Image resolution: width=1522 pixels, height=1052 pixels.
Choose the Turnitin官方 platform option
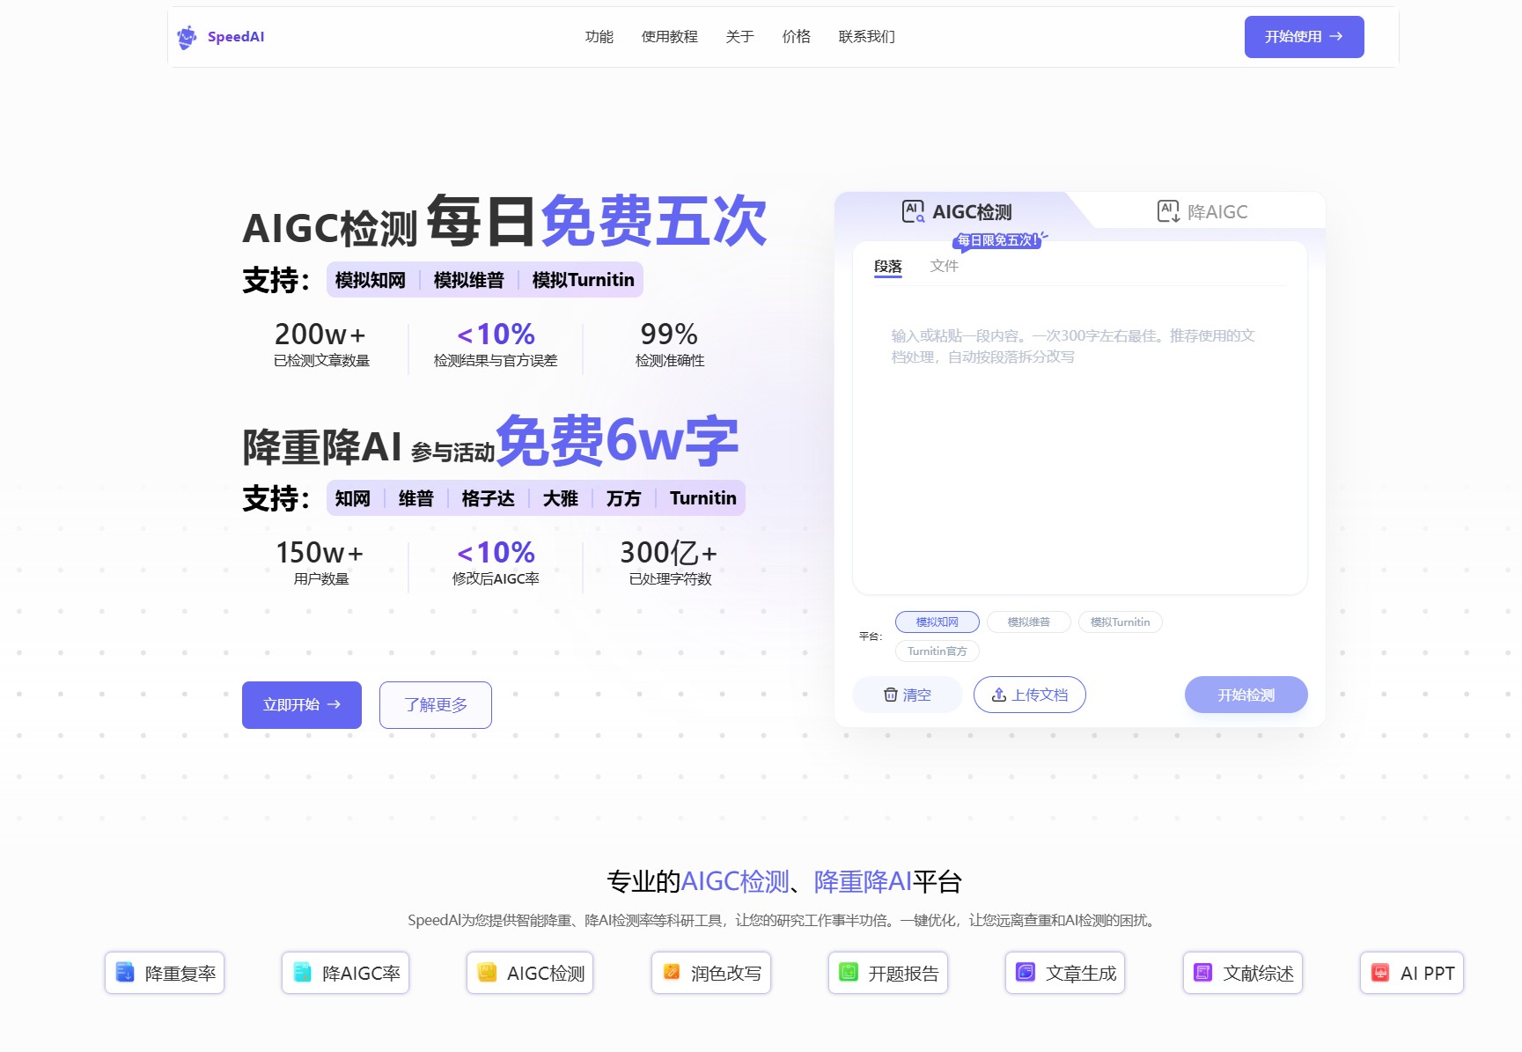click(937, 651)
